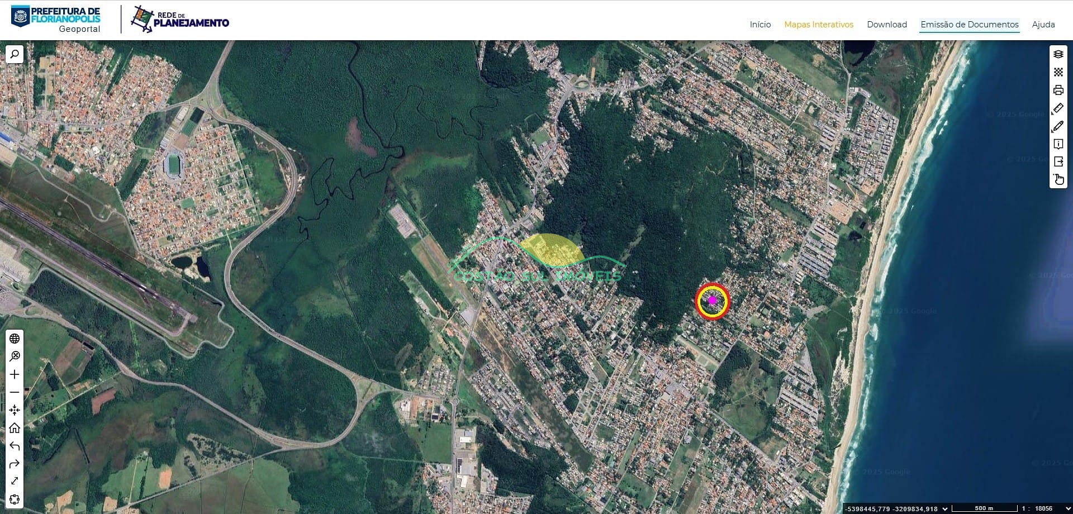Click the home view icon
This screenshot has height=514, width=1073.
[15, 428]
